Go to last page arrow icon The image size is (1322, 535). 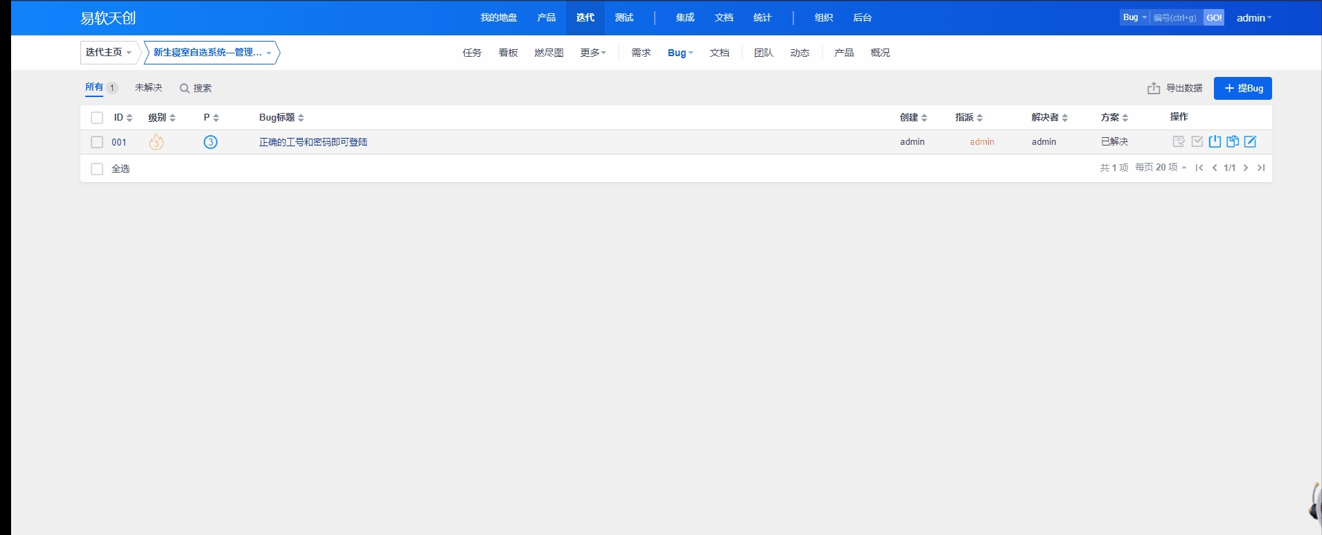pyautogui.click(x=1261, y=168)
